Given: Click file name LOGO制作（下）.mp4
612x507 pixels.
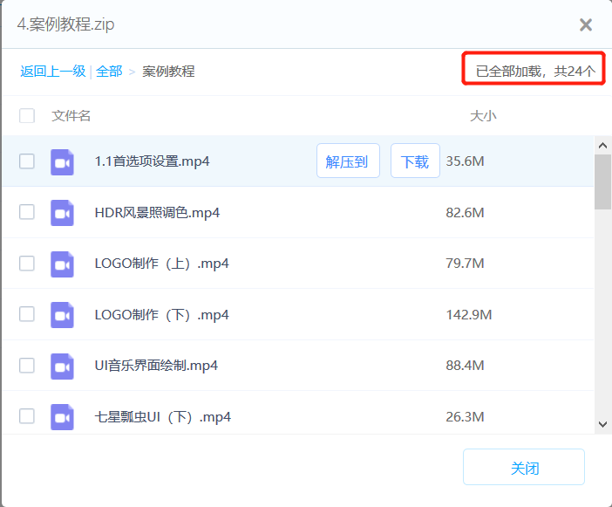Looking at the screenshot, I should click(162, 315).
